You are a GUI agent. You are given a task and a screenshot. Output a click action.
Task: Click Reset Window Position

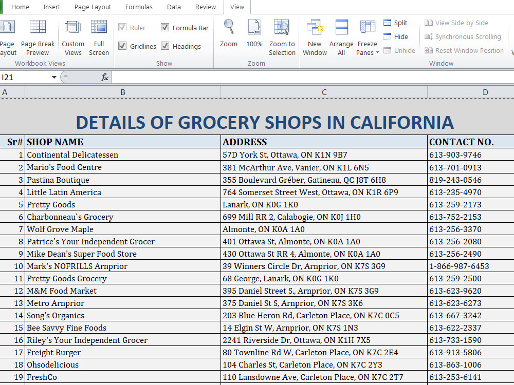click(464, 50)
